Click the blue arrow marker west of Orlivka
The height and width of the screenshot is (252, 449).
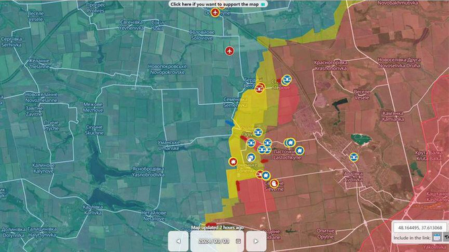(230, 123)
